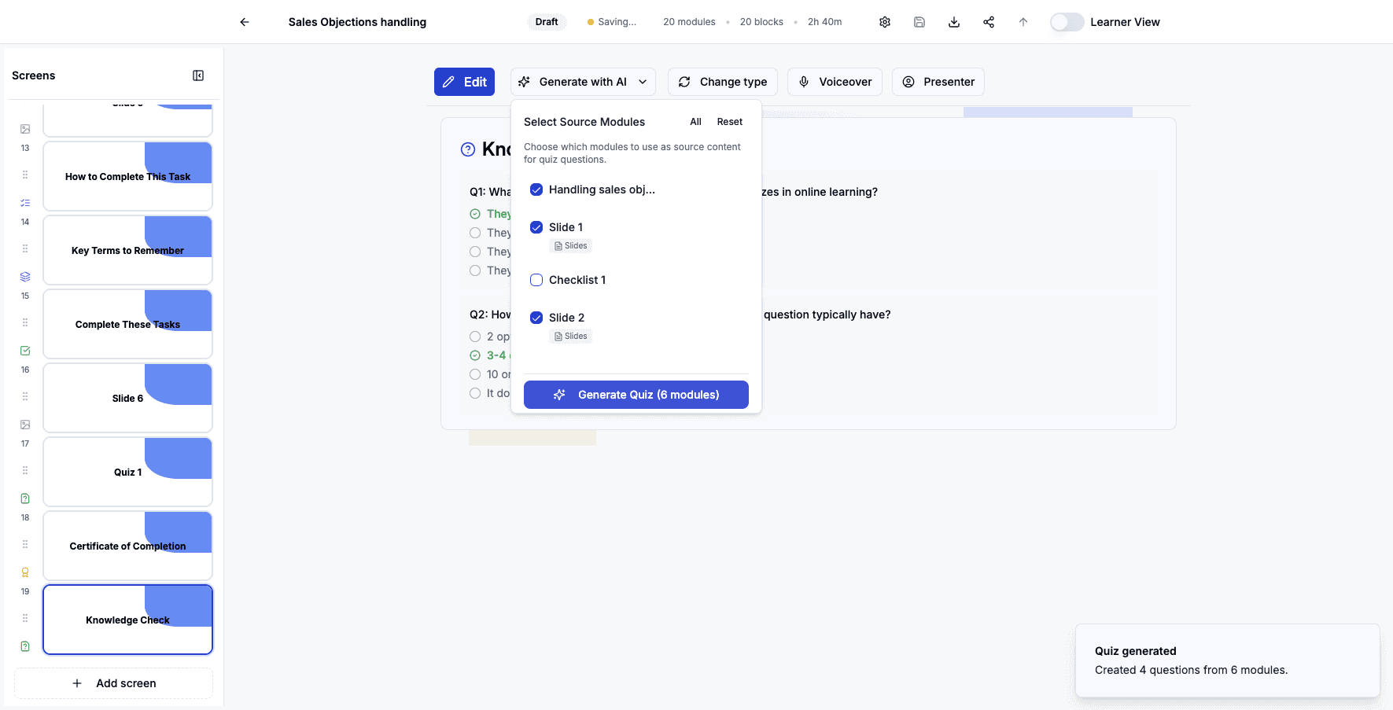This screenshot has width=1393, height=710.
Task: Click the save disk icon
Action: pos(919,22)
